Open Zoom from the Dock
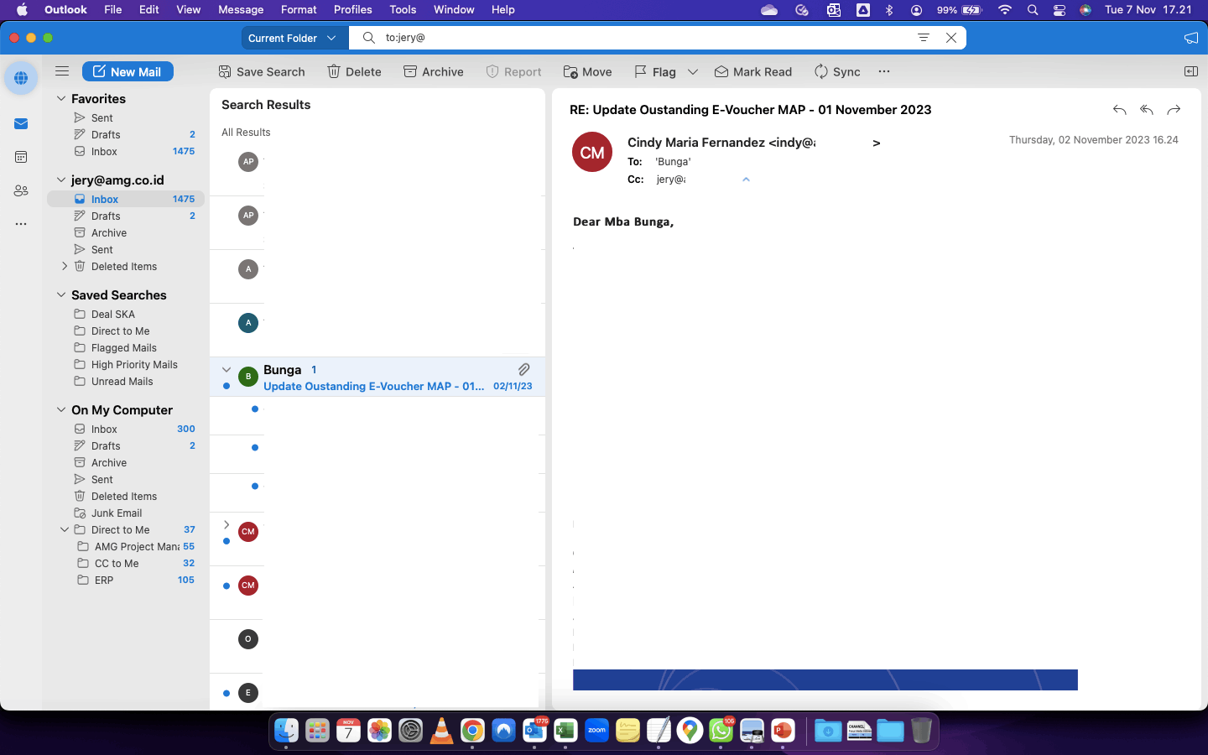 click(596, 731)
